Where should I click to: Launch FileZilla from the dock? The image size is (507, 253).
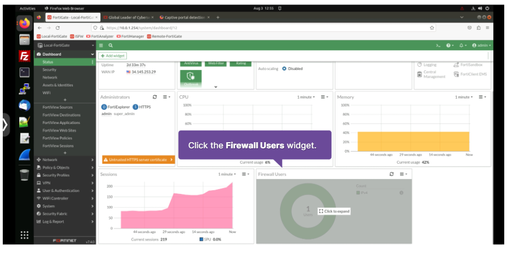(25, 56)
